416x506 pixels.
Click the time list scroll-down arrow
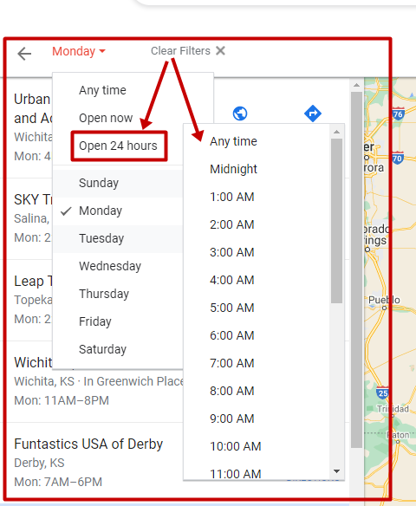[x=336, y=471]
